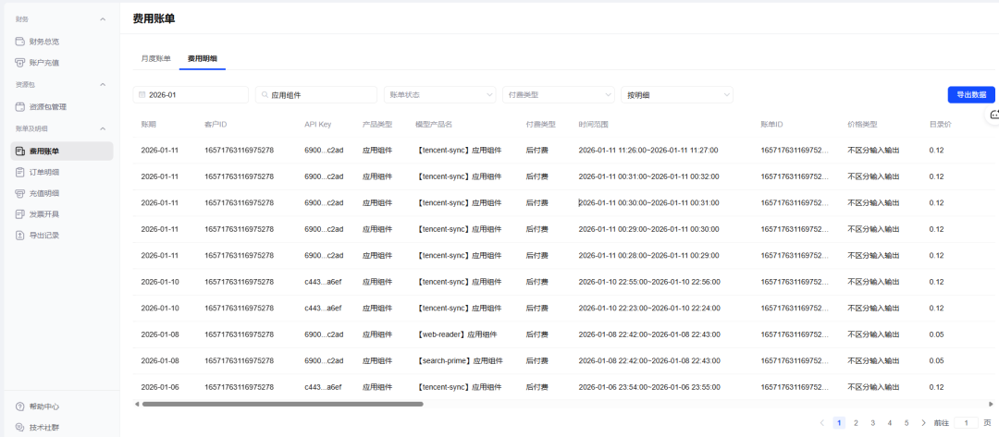Click the 费用账单 sidebar icon
This screenshot has height=437, width=999.
(20, 152)
